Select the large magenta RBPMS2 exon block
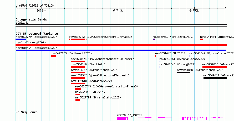 121,118
